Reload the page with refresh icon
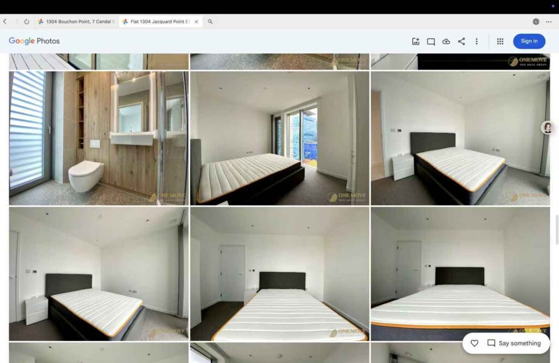The width and height of the screenshot is (559, 363). pyautogui.click(x=27, y=22)
